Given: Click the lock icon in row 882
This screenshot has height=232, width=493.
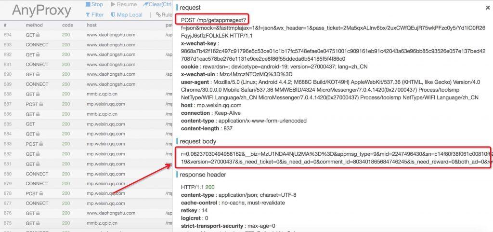Looking at the screenshot, I should tap(38, 154).
